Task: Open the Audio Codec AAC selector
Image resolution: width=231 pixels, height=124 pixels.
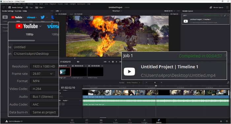Action: click(x=44, y=105)
